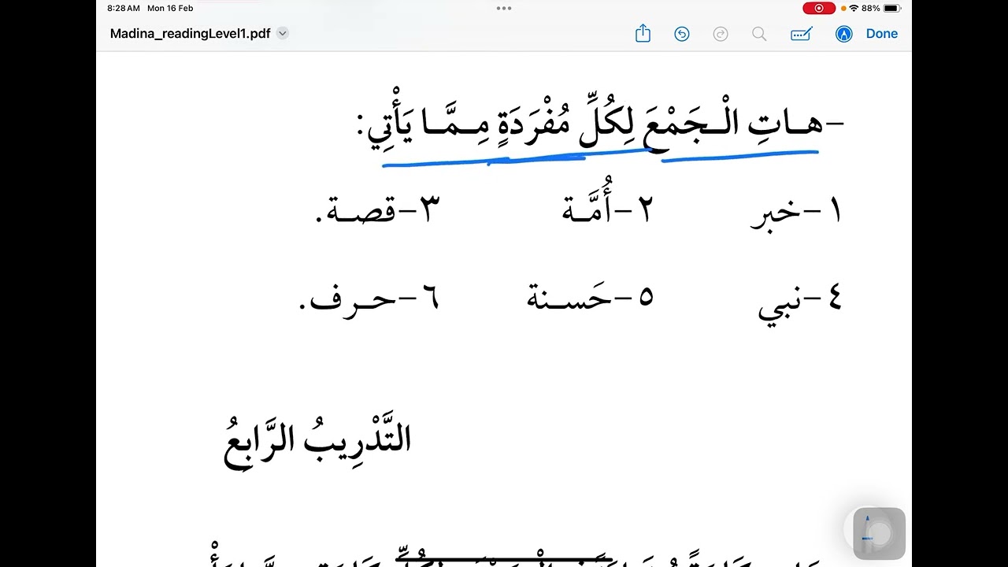Open the Search magnifier icon
The image size is (1008, 567).
point(759,34)
